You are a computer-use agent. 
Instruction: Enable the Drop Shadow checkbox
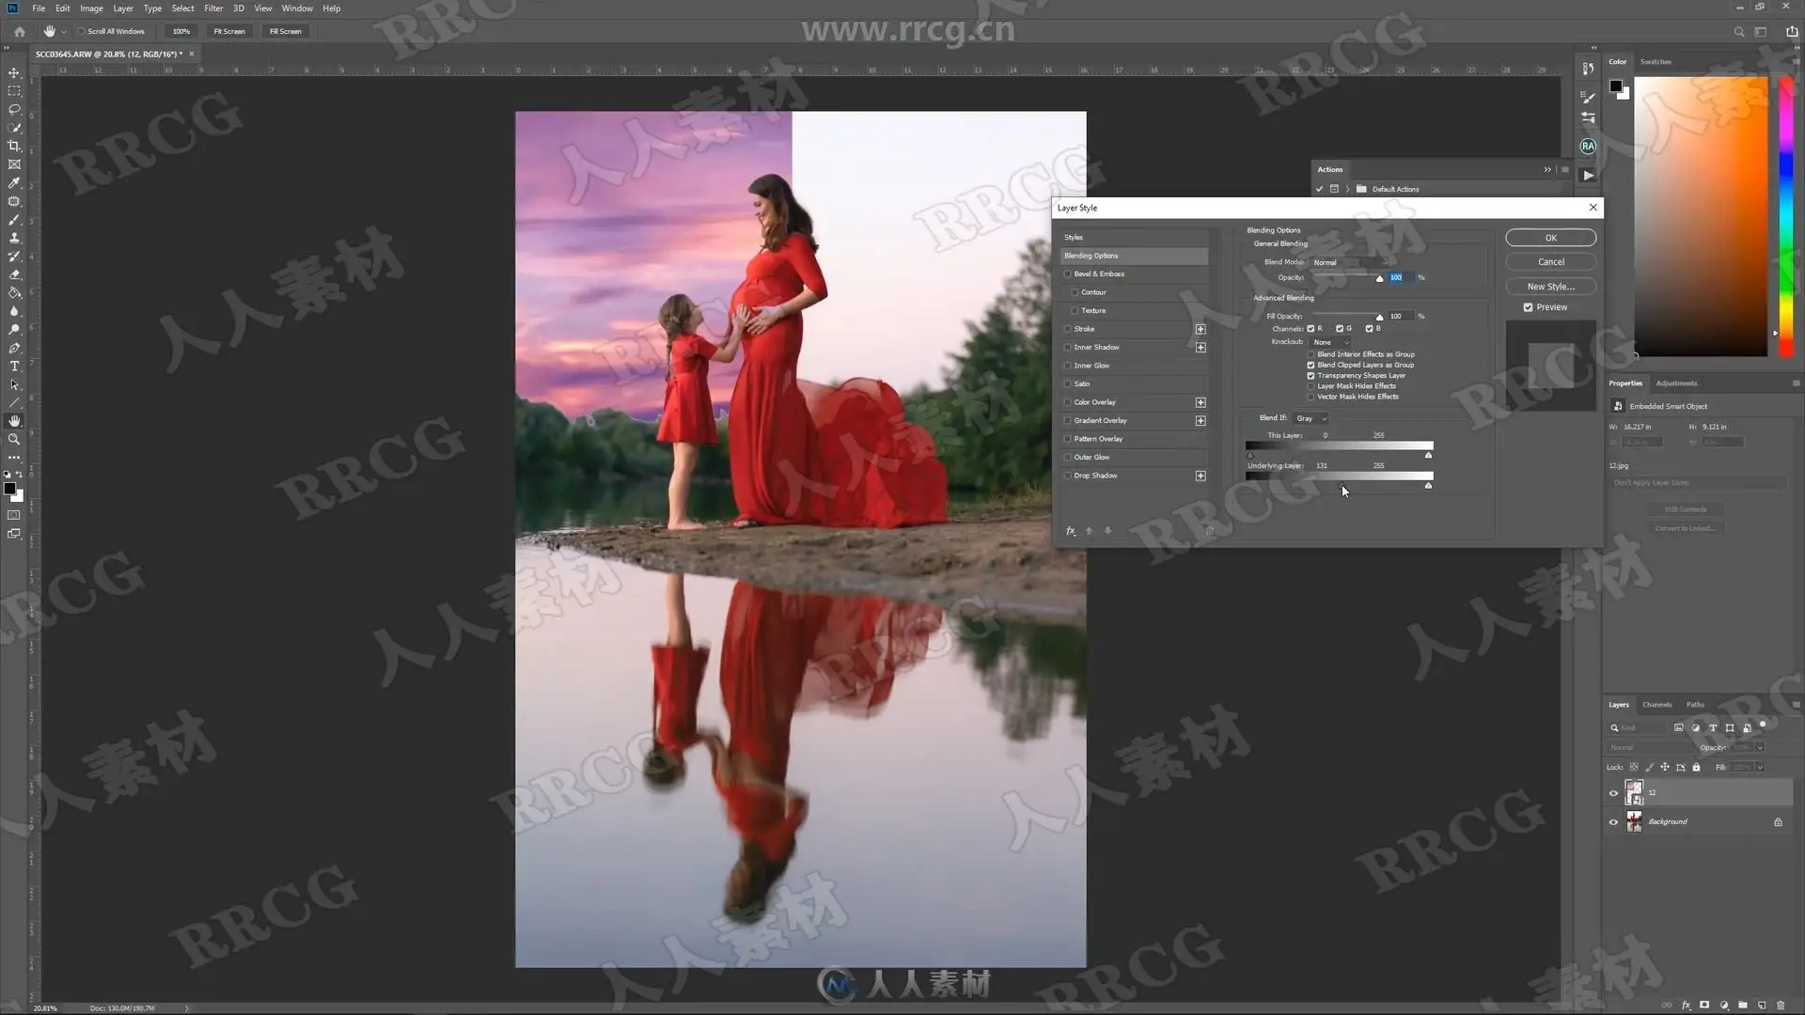coord(1068,476)
